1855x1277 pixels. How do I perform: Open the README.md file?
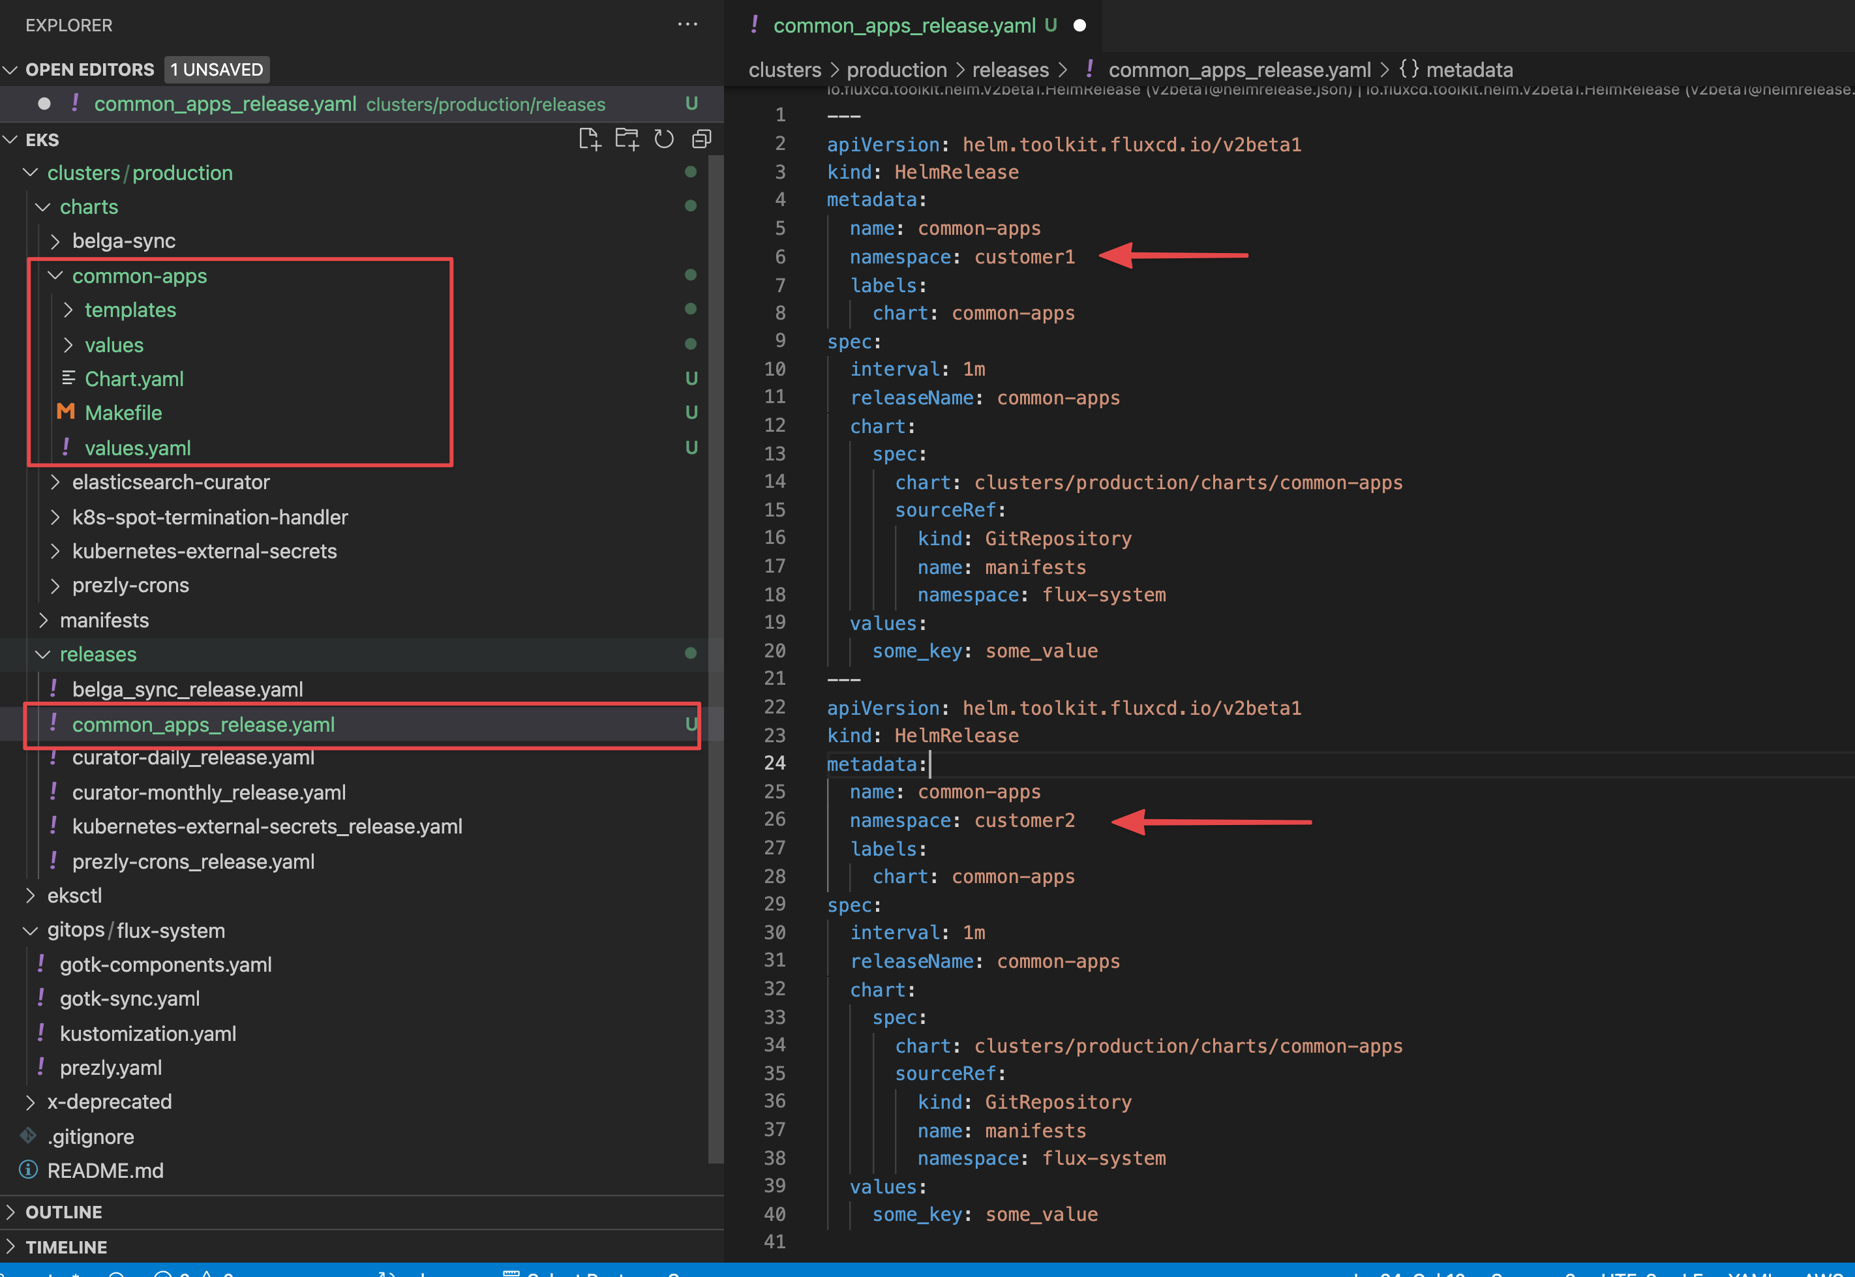[105, 1171]
